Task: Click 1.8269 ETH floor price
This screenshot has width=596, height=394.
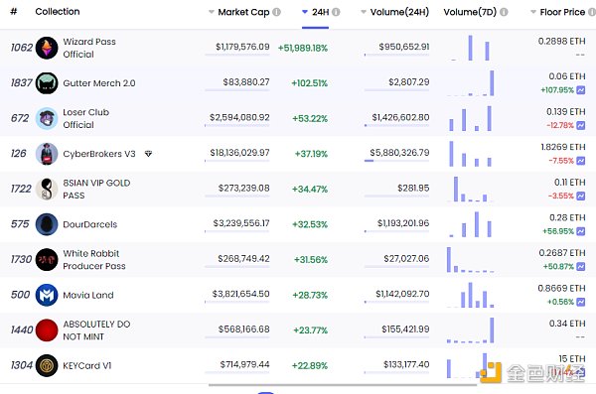Action: (x=563, y=147)
